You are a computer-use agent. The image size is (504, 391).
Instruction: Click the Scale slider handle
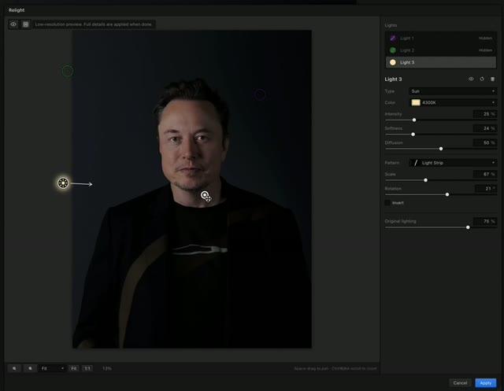[x=425, y=180]
